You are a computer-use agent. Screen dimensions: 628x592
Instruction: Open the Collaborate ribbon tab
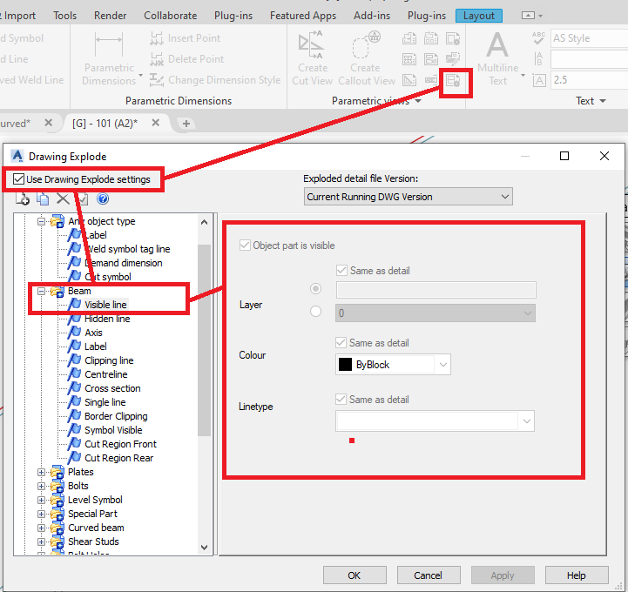(170, 16)
